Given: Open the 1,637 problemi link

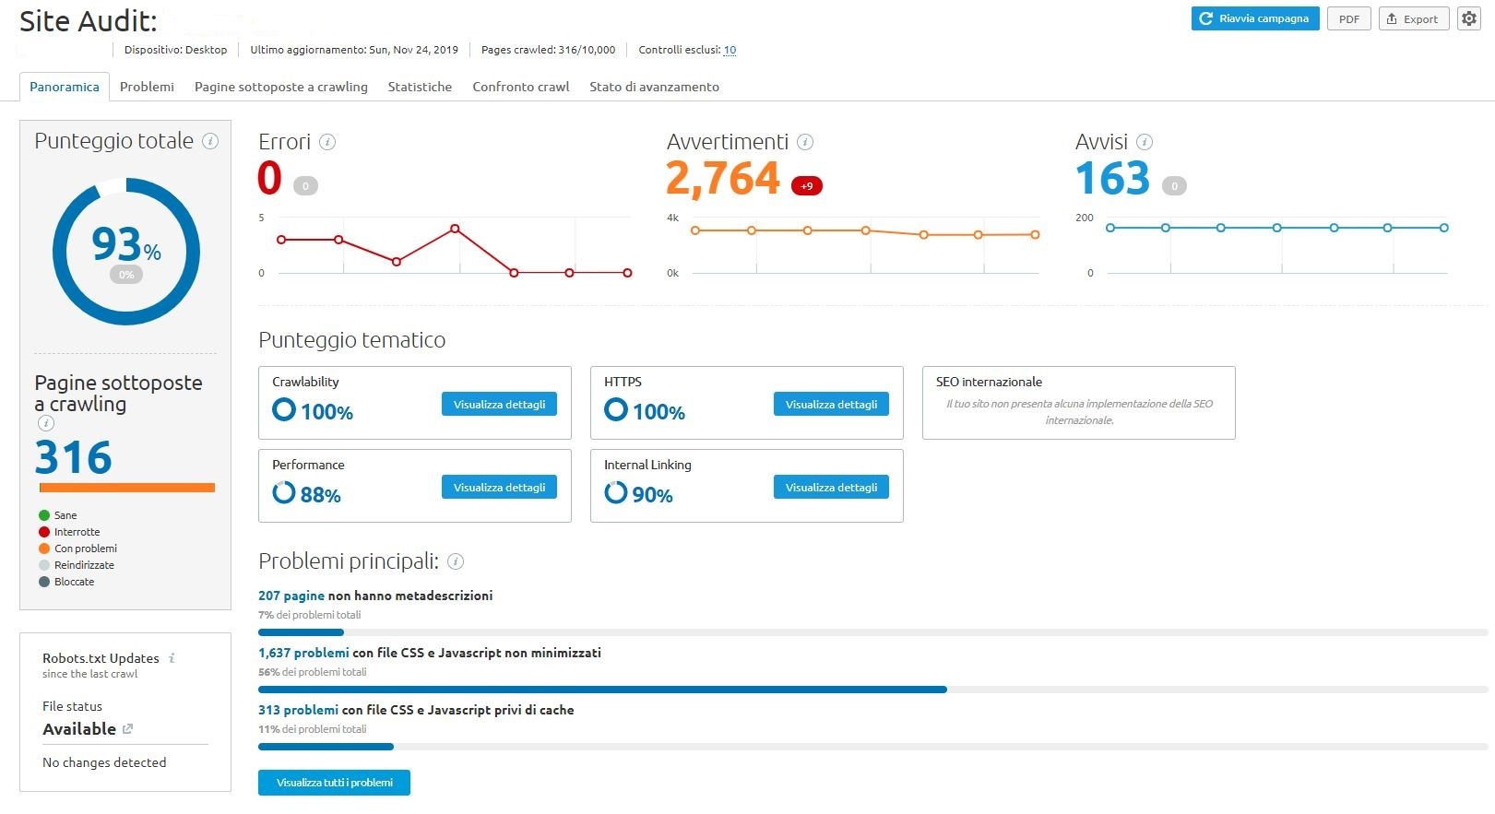Looking at the screenshot, I should (x=303, y=653).
